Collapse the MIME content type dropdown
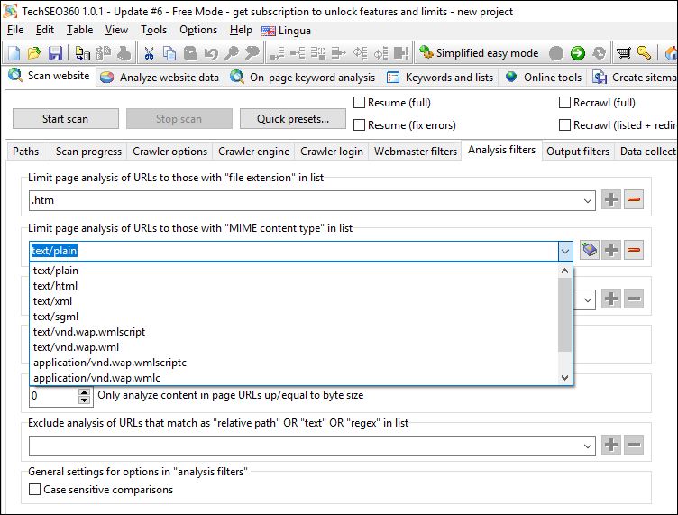Screen dimensions: 678x515 (x=564, y=251)
